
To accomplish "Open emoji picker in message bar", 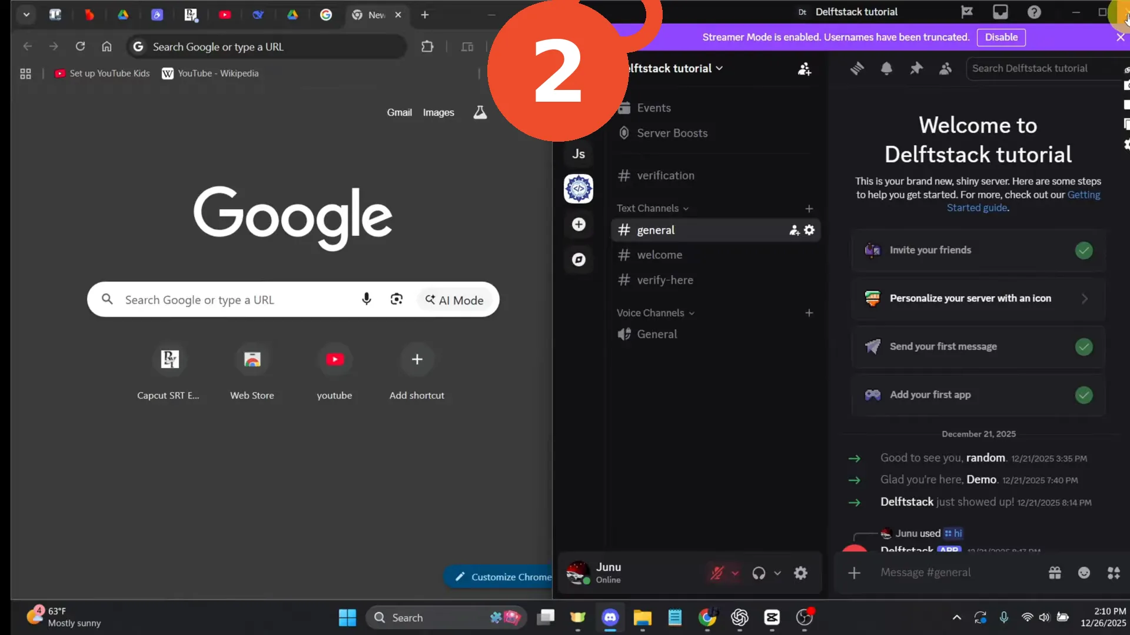I will 1084,573.
